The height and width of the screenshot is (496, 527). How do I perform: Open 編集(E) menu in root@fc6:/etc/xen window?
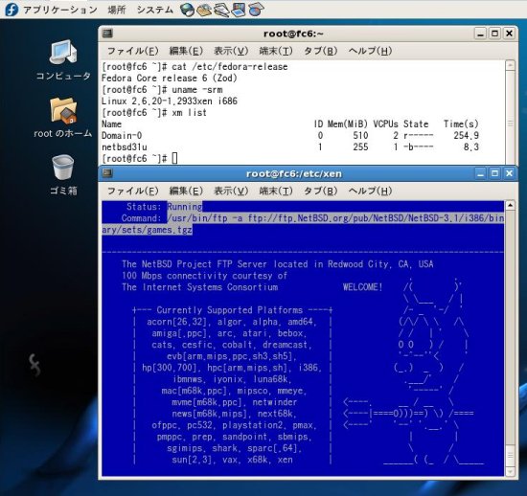[x=186, y=192]
